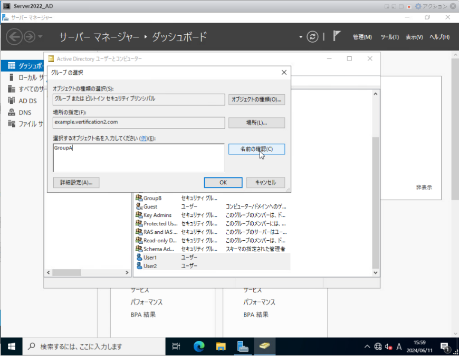Click the example.vertification2.com location field
The width and height of the screenshot is (459, 356).
(139, 123)
